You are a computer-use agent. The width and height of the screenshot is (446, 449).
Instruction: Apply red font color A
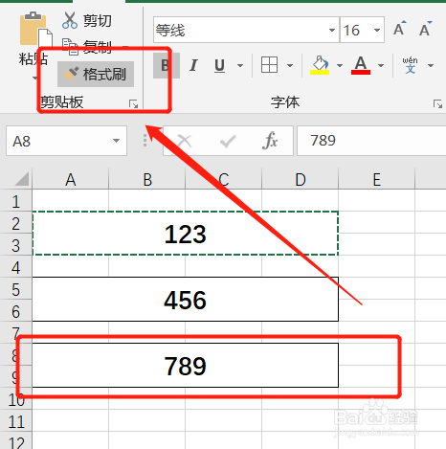[x=361, y=65]
